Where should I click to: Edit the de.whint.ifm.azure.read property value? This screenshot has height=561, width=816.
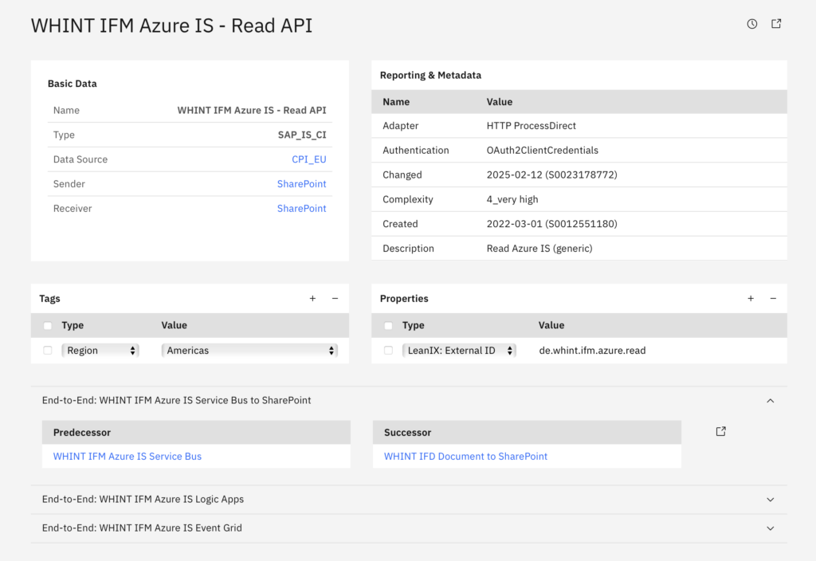[x=592, y=351]
